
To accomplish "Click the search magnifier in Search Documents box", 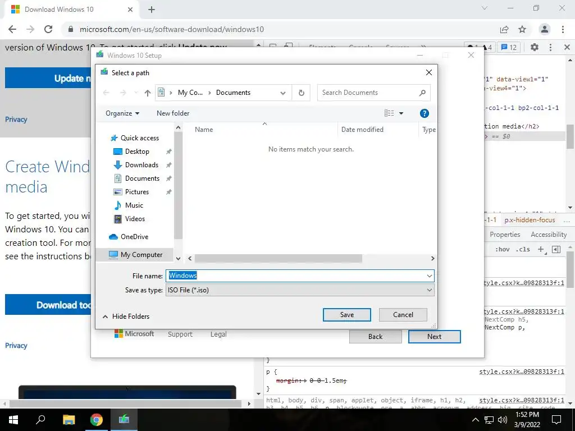I will [x=422, y=93].
